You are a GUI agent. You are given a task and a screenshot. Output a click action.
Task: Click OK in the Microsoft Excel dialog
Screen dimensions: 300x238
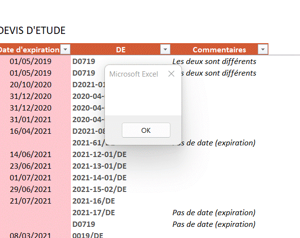[146, 130]
